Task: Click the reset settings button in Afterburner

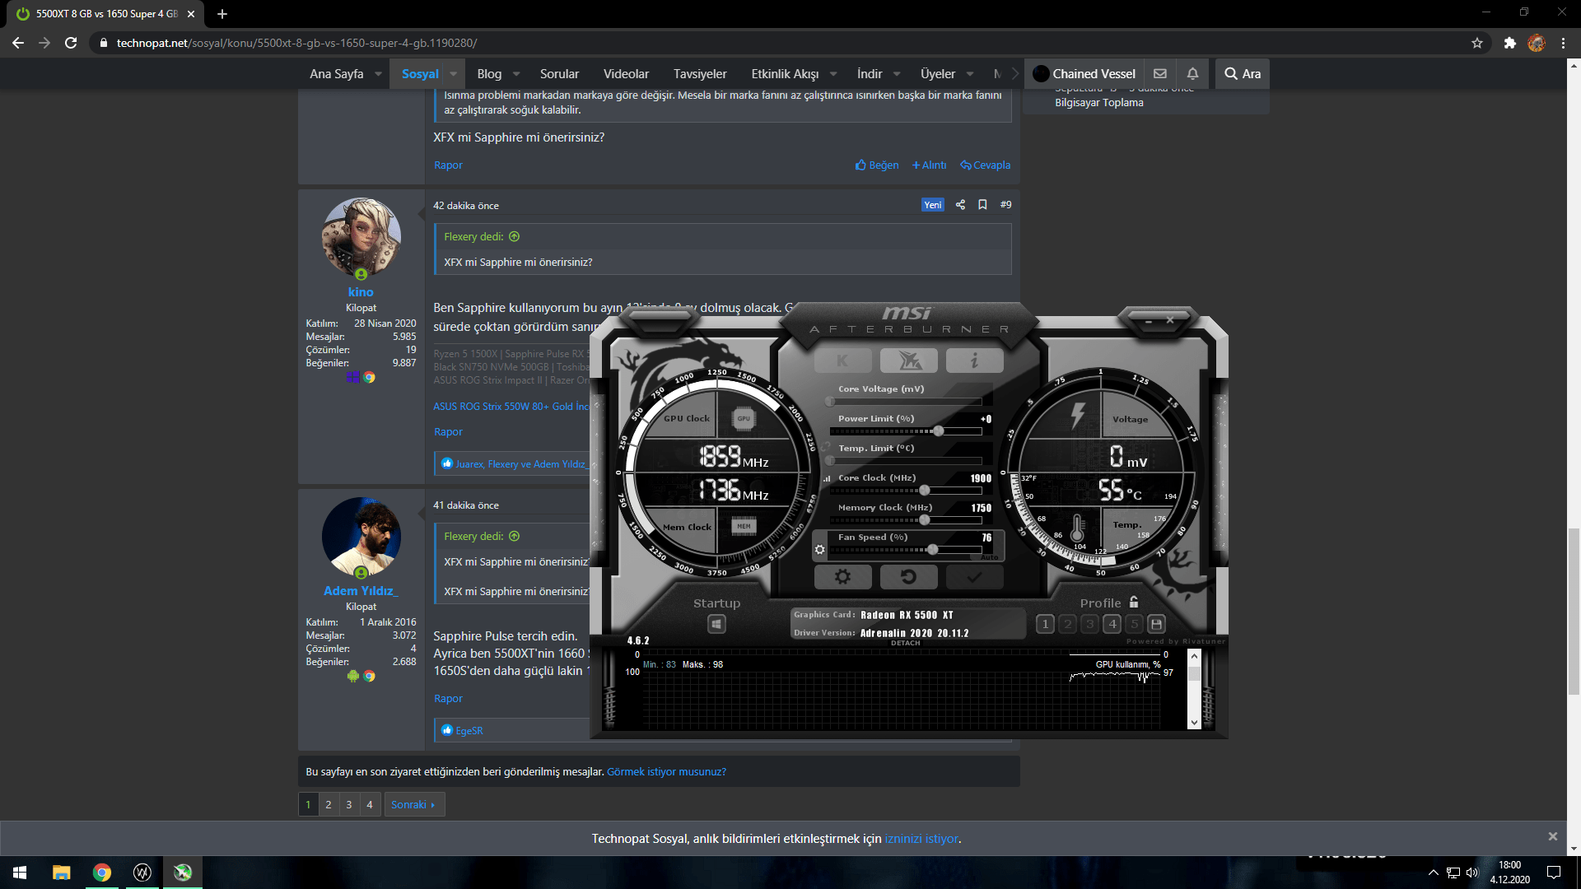Action: coord(908,577)
